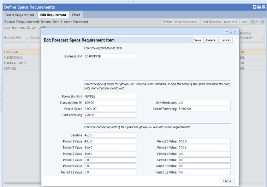The width and height of the screenshot is (267, 187).
Task: Open the gear settings icon
Action: point(262,22)
